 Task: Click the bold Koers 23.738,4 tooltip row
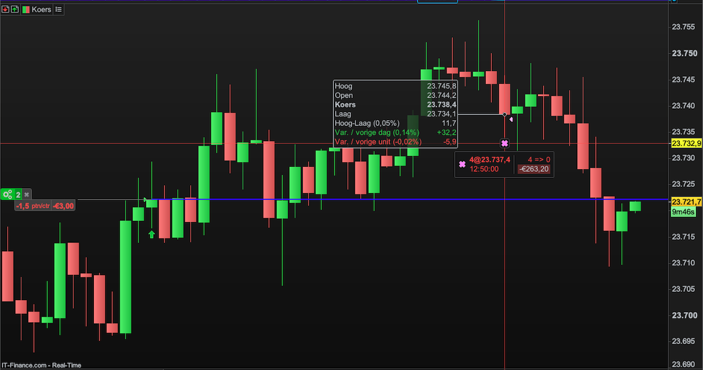tap(396, 104)
